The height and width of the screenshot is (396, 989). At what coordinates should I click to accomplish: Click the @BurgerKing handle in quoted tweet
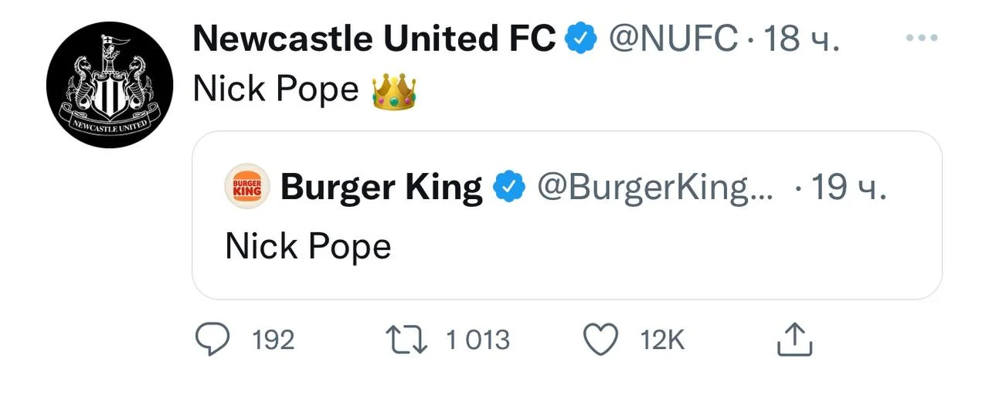[654, 187]
